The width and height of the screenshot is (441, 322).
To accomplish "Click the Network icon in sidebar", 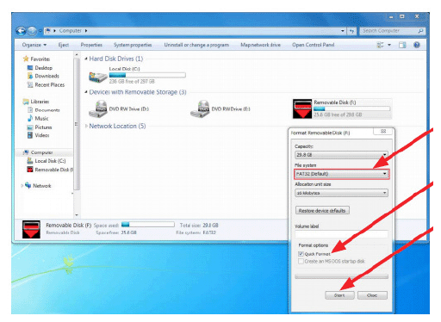I will pyautogui.click(x=28, y=185).
